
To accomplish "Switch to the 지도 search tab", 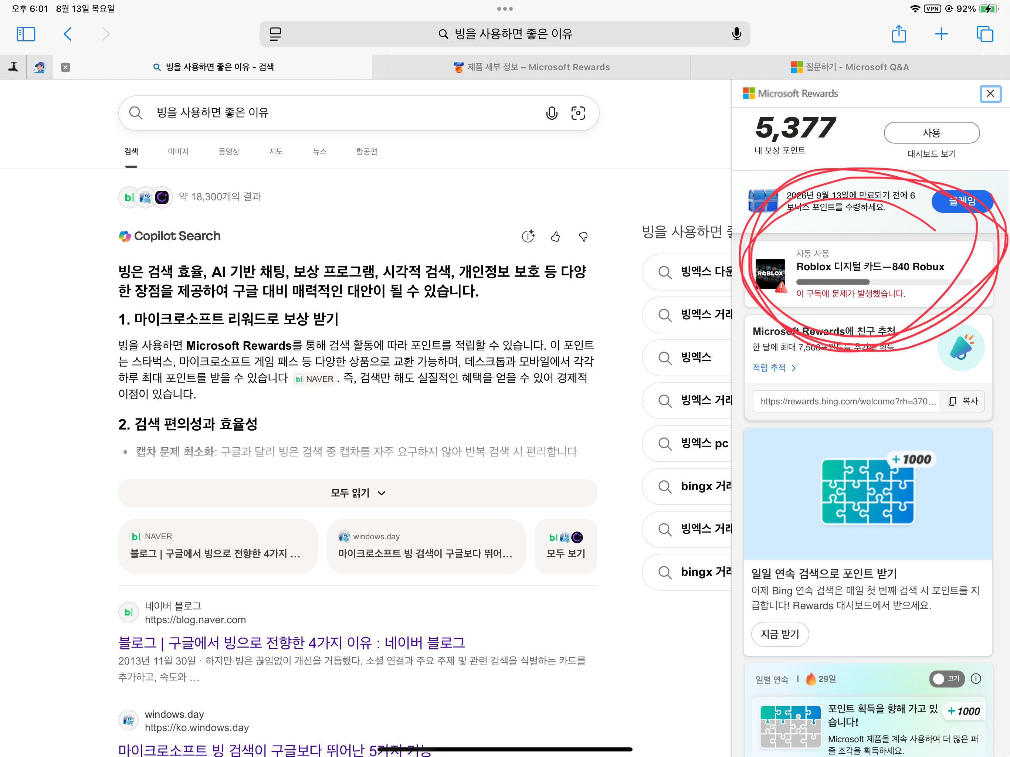I will click(x=276, y=151).
